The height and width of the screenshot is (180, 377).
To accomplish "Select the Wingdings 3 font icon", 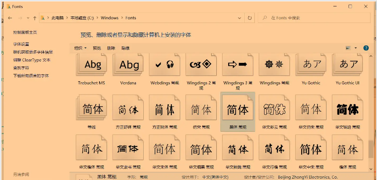I will pyautogui.click(x=238, y=64).
